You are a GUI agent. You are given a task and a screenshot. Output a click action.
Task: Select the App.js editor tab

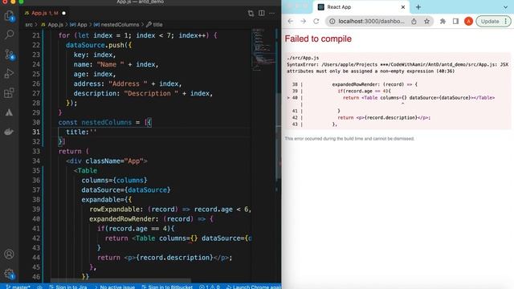pyautogui.click(x=45, y=13)
